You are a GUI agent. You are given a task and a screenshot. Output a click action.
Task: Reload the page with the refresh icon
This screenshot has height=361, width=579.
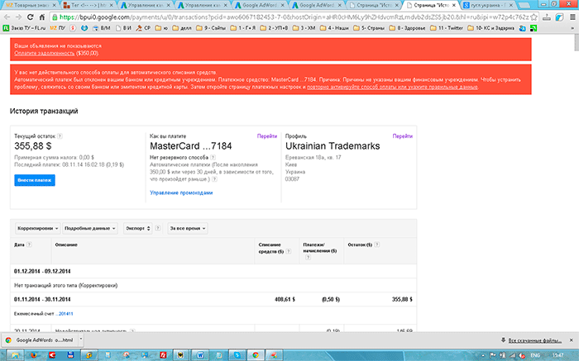pos(38,16)
